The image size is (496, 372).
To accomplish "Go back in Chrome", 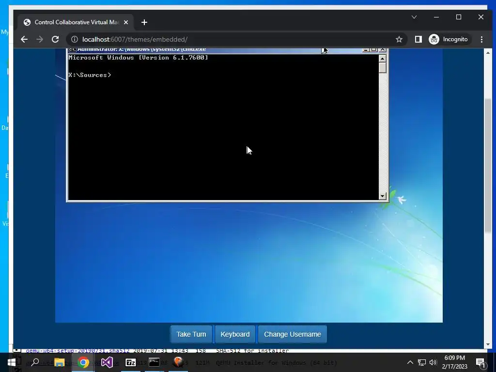I will pyautogui.click(x=24, y=39).
